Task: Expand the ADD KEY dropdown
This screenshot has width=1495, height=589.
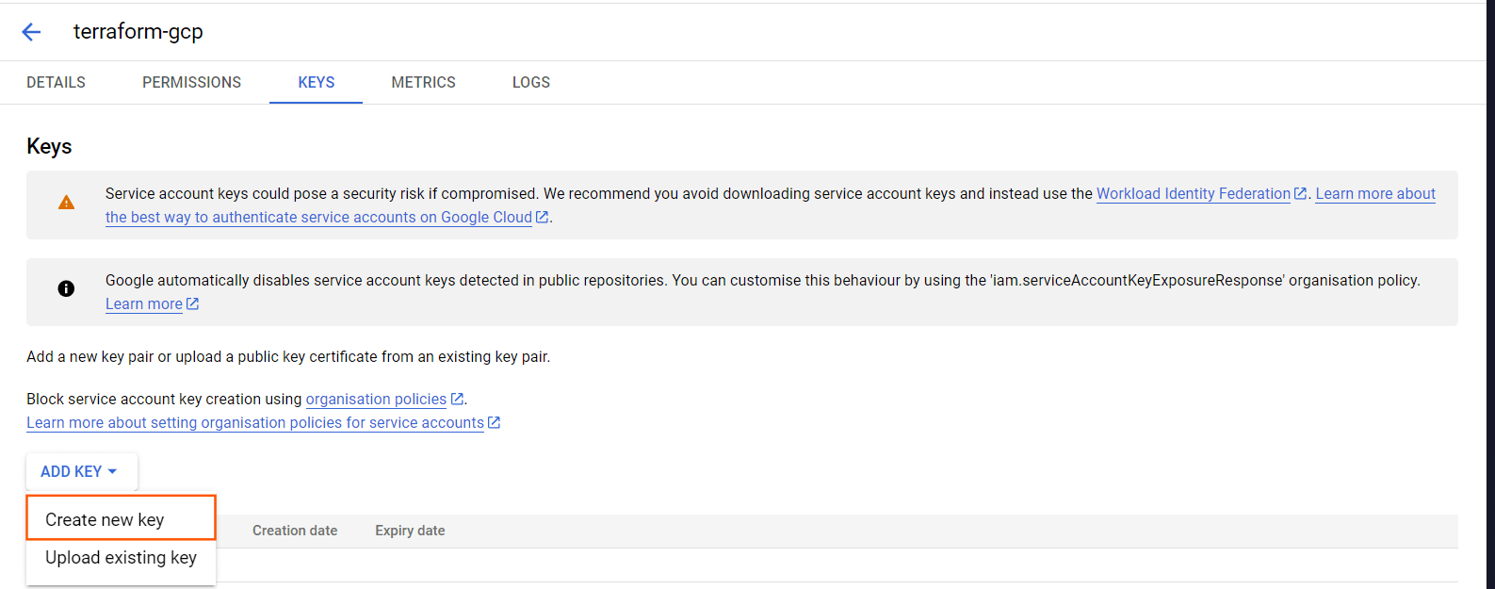Action: point(80,471)
